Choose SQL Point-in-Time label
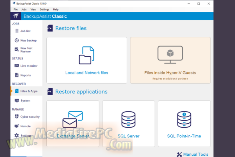235x157 pixels. click(184, 136)
